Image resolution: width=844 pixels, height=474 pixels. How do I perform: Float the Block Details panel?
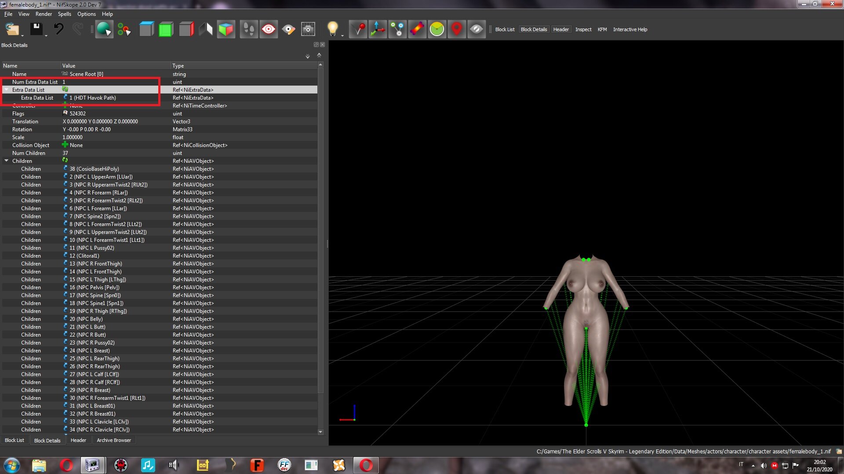pos(316,45)
